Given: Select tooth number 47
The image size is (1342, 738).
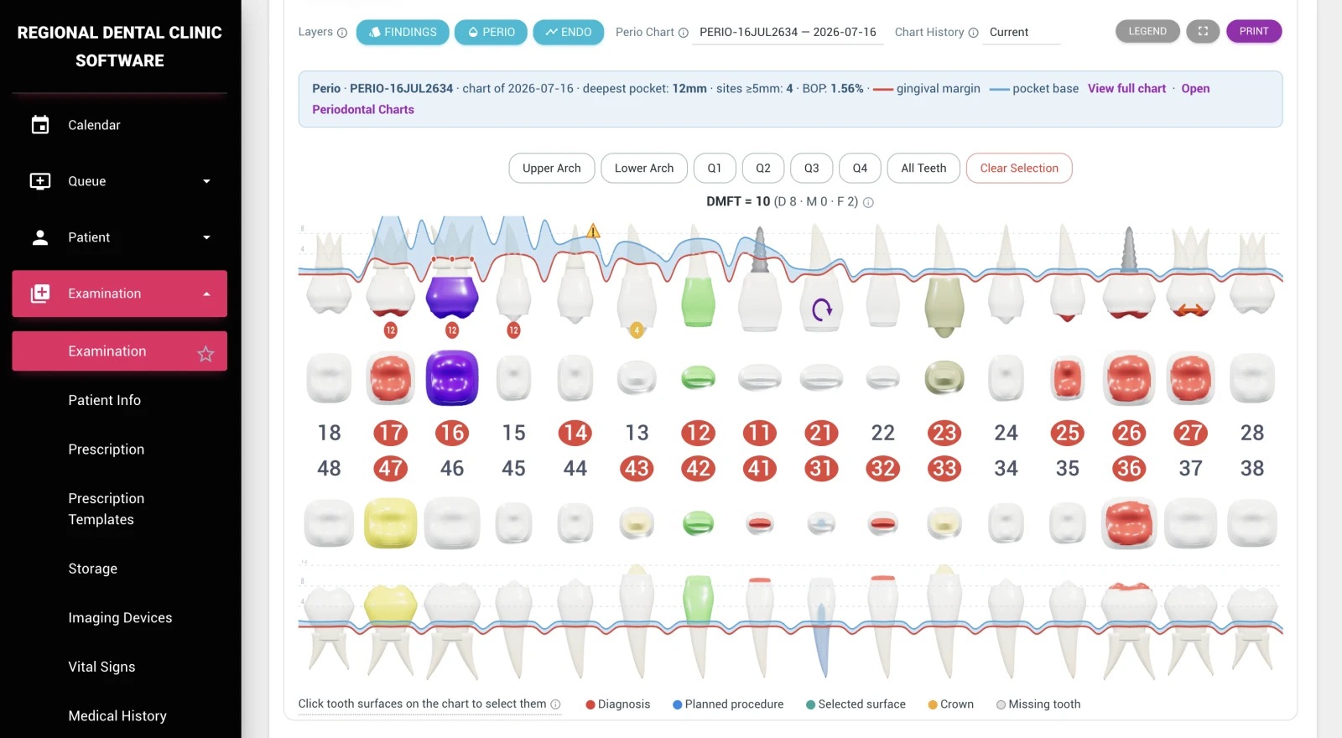Looking at the screenshot, I should [x=391, y=468].
